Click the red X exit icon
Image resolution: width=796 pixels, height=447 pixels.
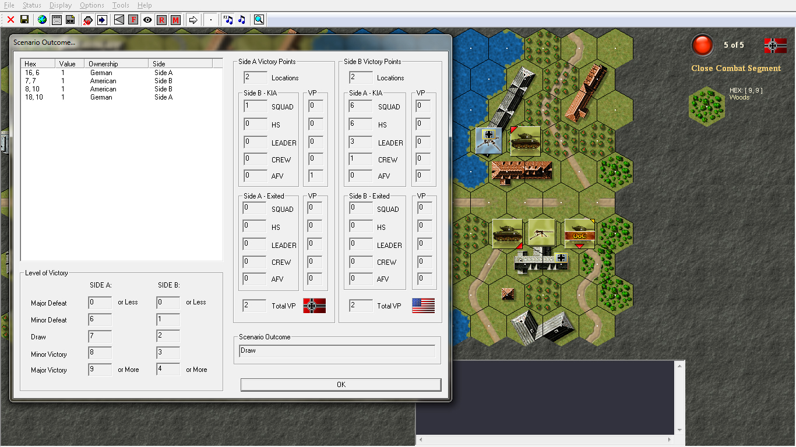click(x=9, y=19)
